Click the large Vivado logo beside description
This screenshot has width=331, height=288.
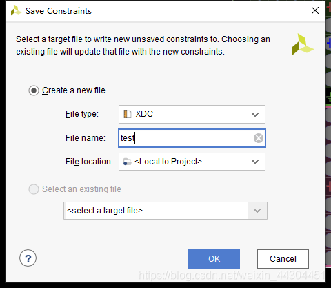point(303,44)
